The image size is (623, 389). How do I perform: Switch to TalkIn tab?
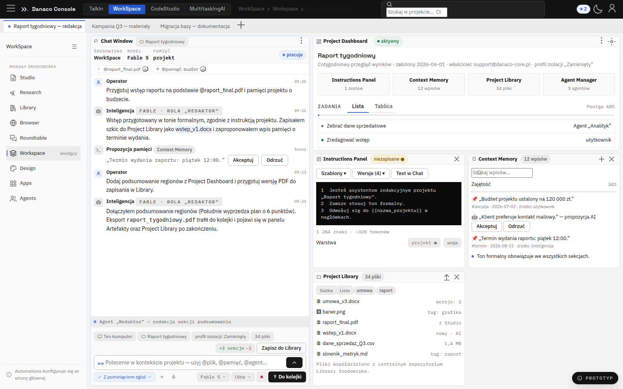[96, 9]
